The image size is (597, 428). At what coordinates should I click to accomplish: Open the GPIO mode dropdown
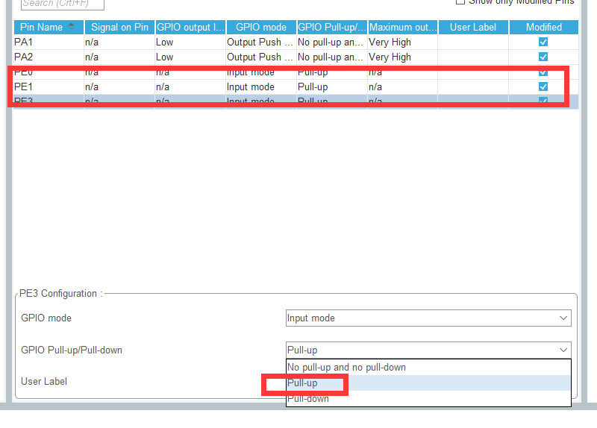pos(428,318)
